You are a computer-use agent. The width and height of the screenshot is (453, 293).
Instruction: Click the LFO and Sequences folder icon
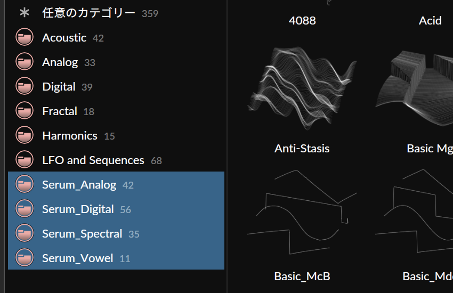tap(25, 160)
